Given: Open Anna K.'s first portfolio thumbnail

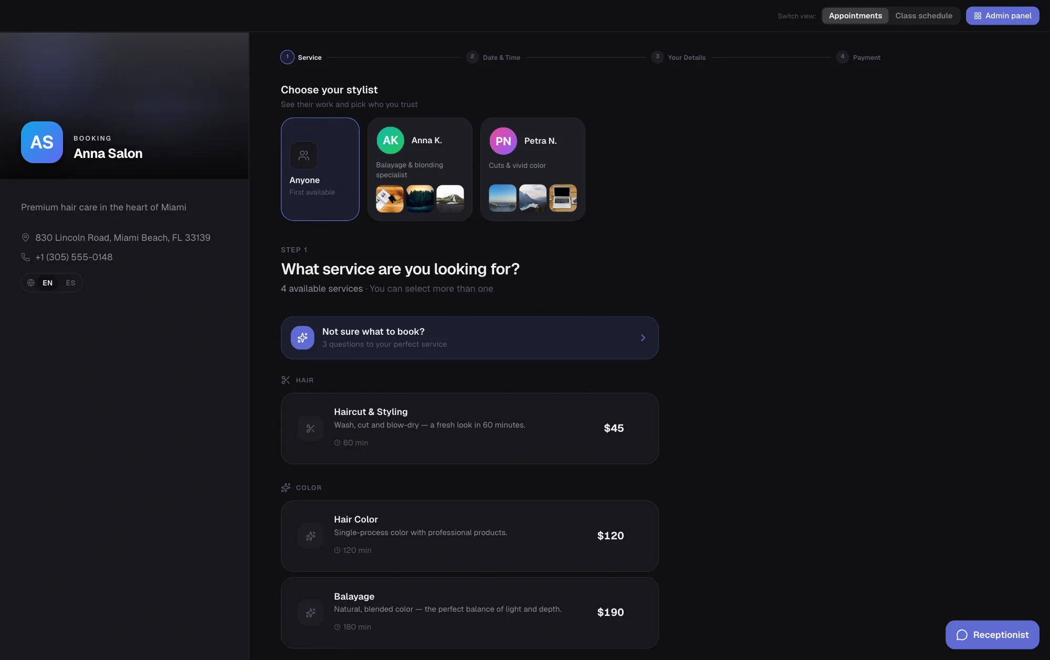Looking at the screenshot, I should [x=390, y=198].
